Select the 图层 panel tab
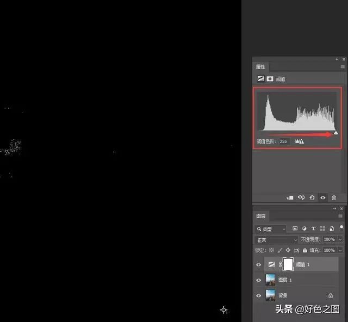Viewport: 348px width, 322px height. tap(261, 216)
